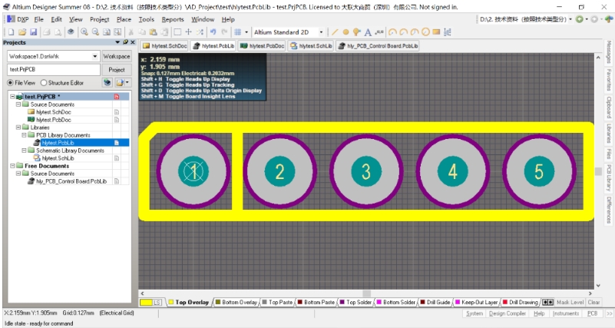This screenshot has height=328, width=615.
Task: Click the Zoom Out magnifier icon
Action: click(95, 32)
